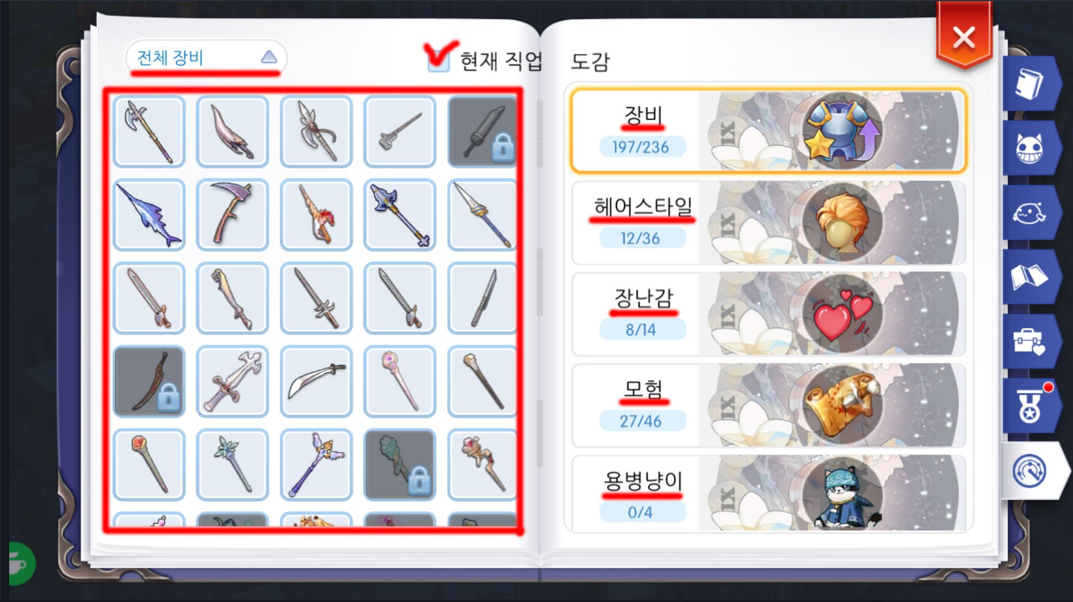
Task: Open the 장난감 collection category
Action: (x=768, y=314)
